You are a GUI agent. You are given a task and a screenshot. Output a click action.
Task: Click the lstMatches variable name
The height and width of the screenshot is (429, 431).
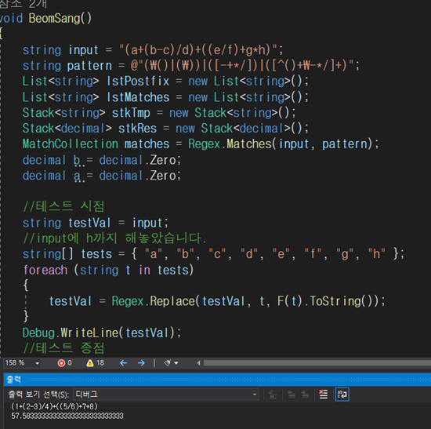(x=138, y=97)
